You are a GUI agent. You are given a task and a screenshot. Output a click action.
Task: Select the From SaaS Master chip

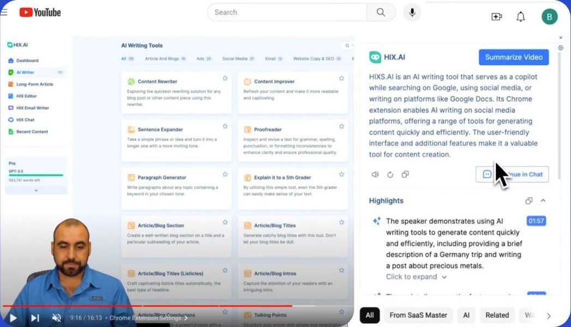(x=418, y=316)
